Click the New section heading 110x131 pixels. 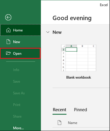[x=57, y=32]
